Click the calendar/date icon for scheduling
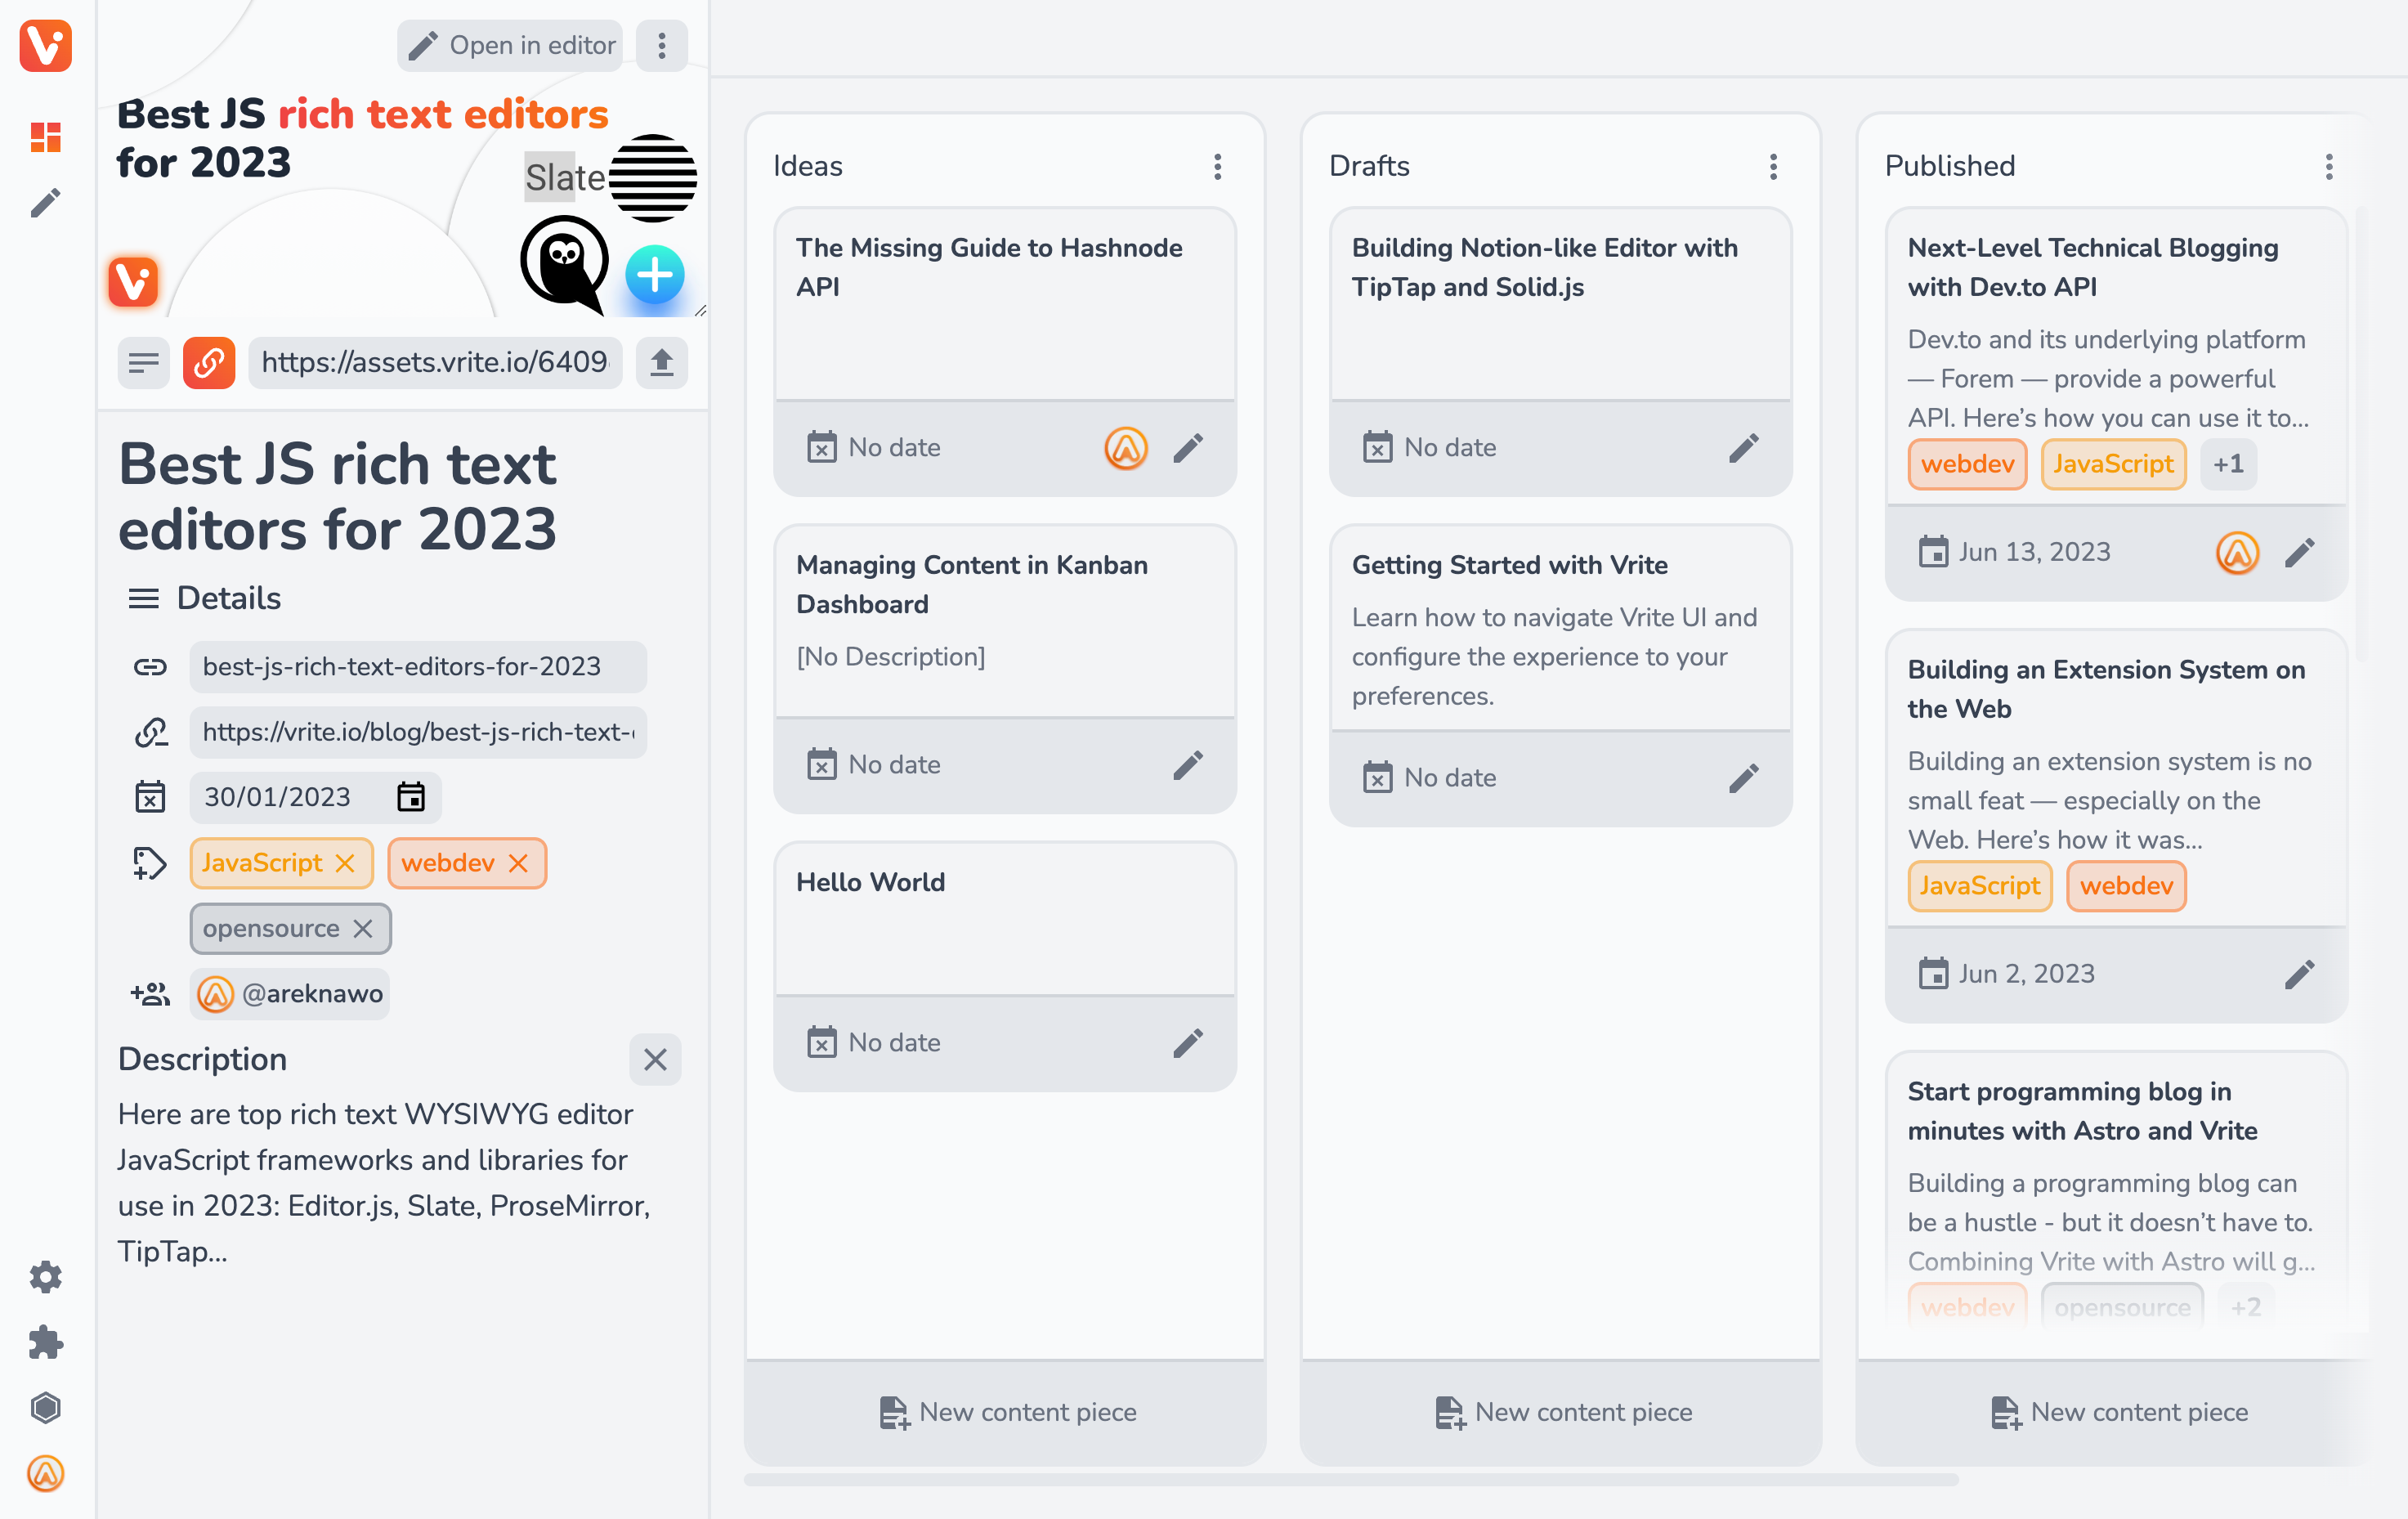 point(410,798)
